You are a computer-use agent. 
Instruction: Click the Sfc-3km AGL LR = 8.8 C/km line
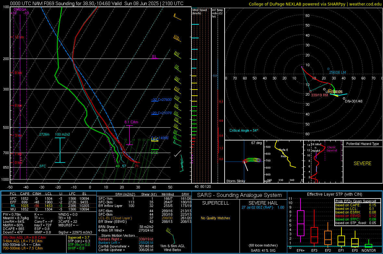tap(24, 237)
